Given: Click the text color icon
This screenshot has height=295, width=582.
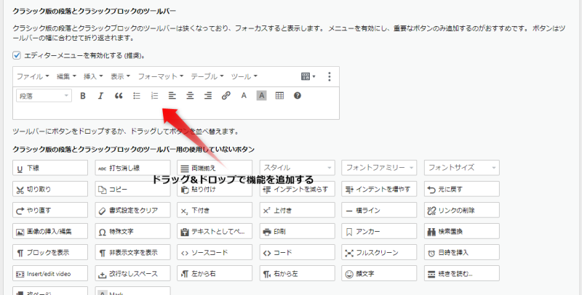Looking at the screenshot, I should pyautogui.click(x=244, y=96).
